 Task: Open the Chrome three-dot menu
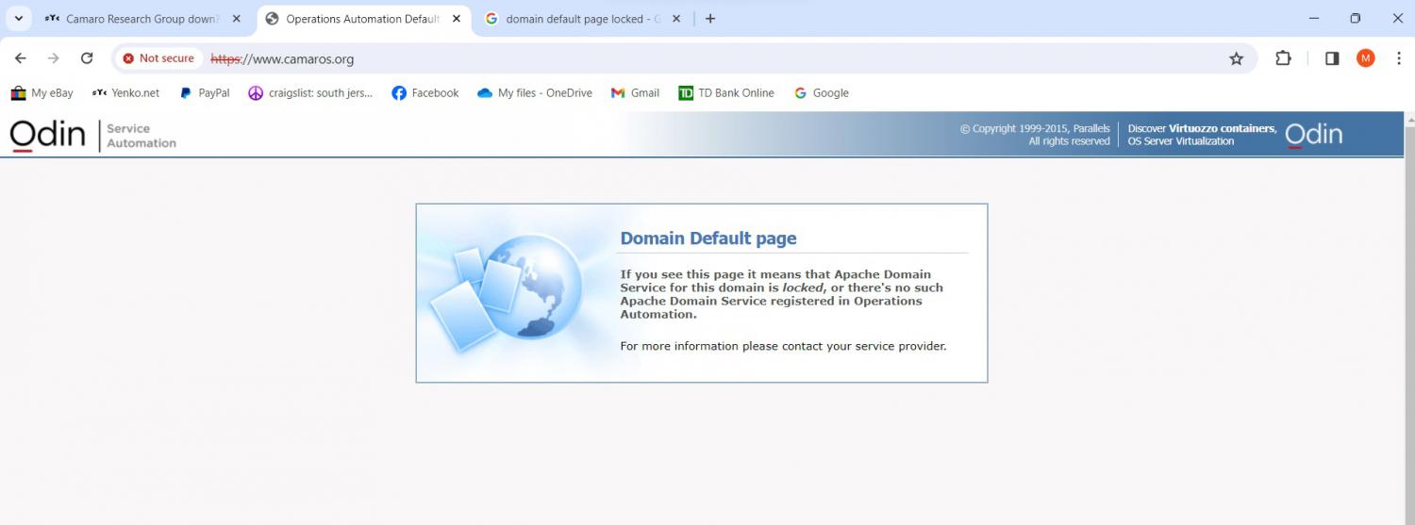[1398, 58]
